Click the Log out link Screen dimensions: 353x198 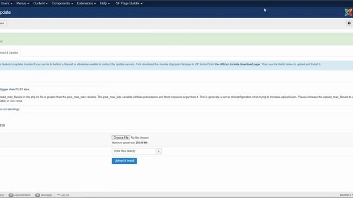pos(63,195)
